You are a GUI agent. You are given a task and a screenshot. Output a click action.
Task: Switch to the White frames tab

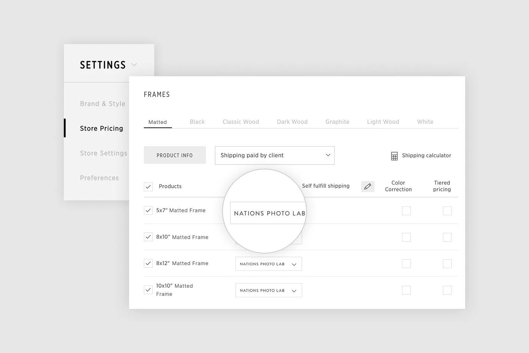[425, 122]
